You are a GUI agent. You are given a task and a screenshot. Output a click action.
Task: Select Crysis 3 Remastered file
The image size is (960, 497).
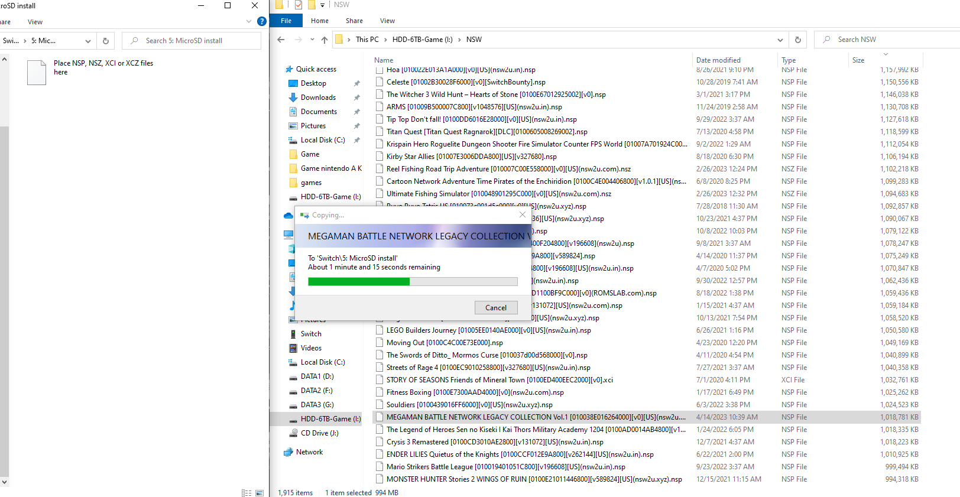point(495,442)
